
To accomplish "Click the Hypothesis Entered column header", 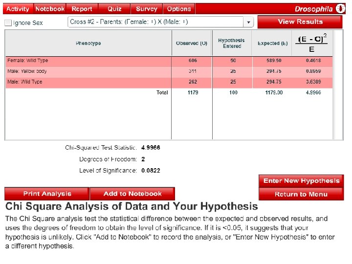I will tap(231, 44).
